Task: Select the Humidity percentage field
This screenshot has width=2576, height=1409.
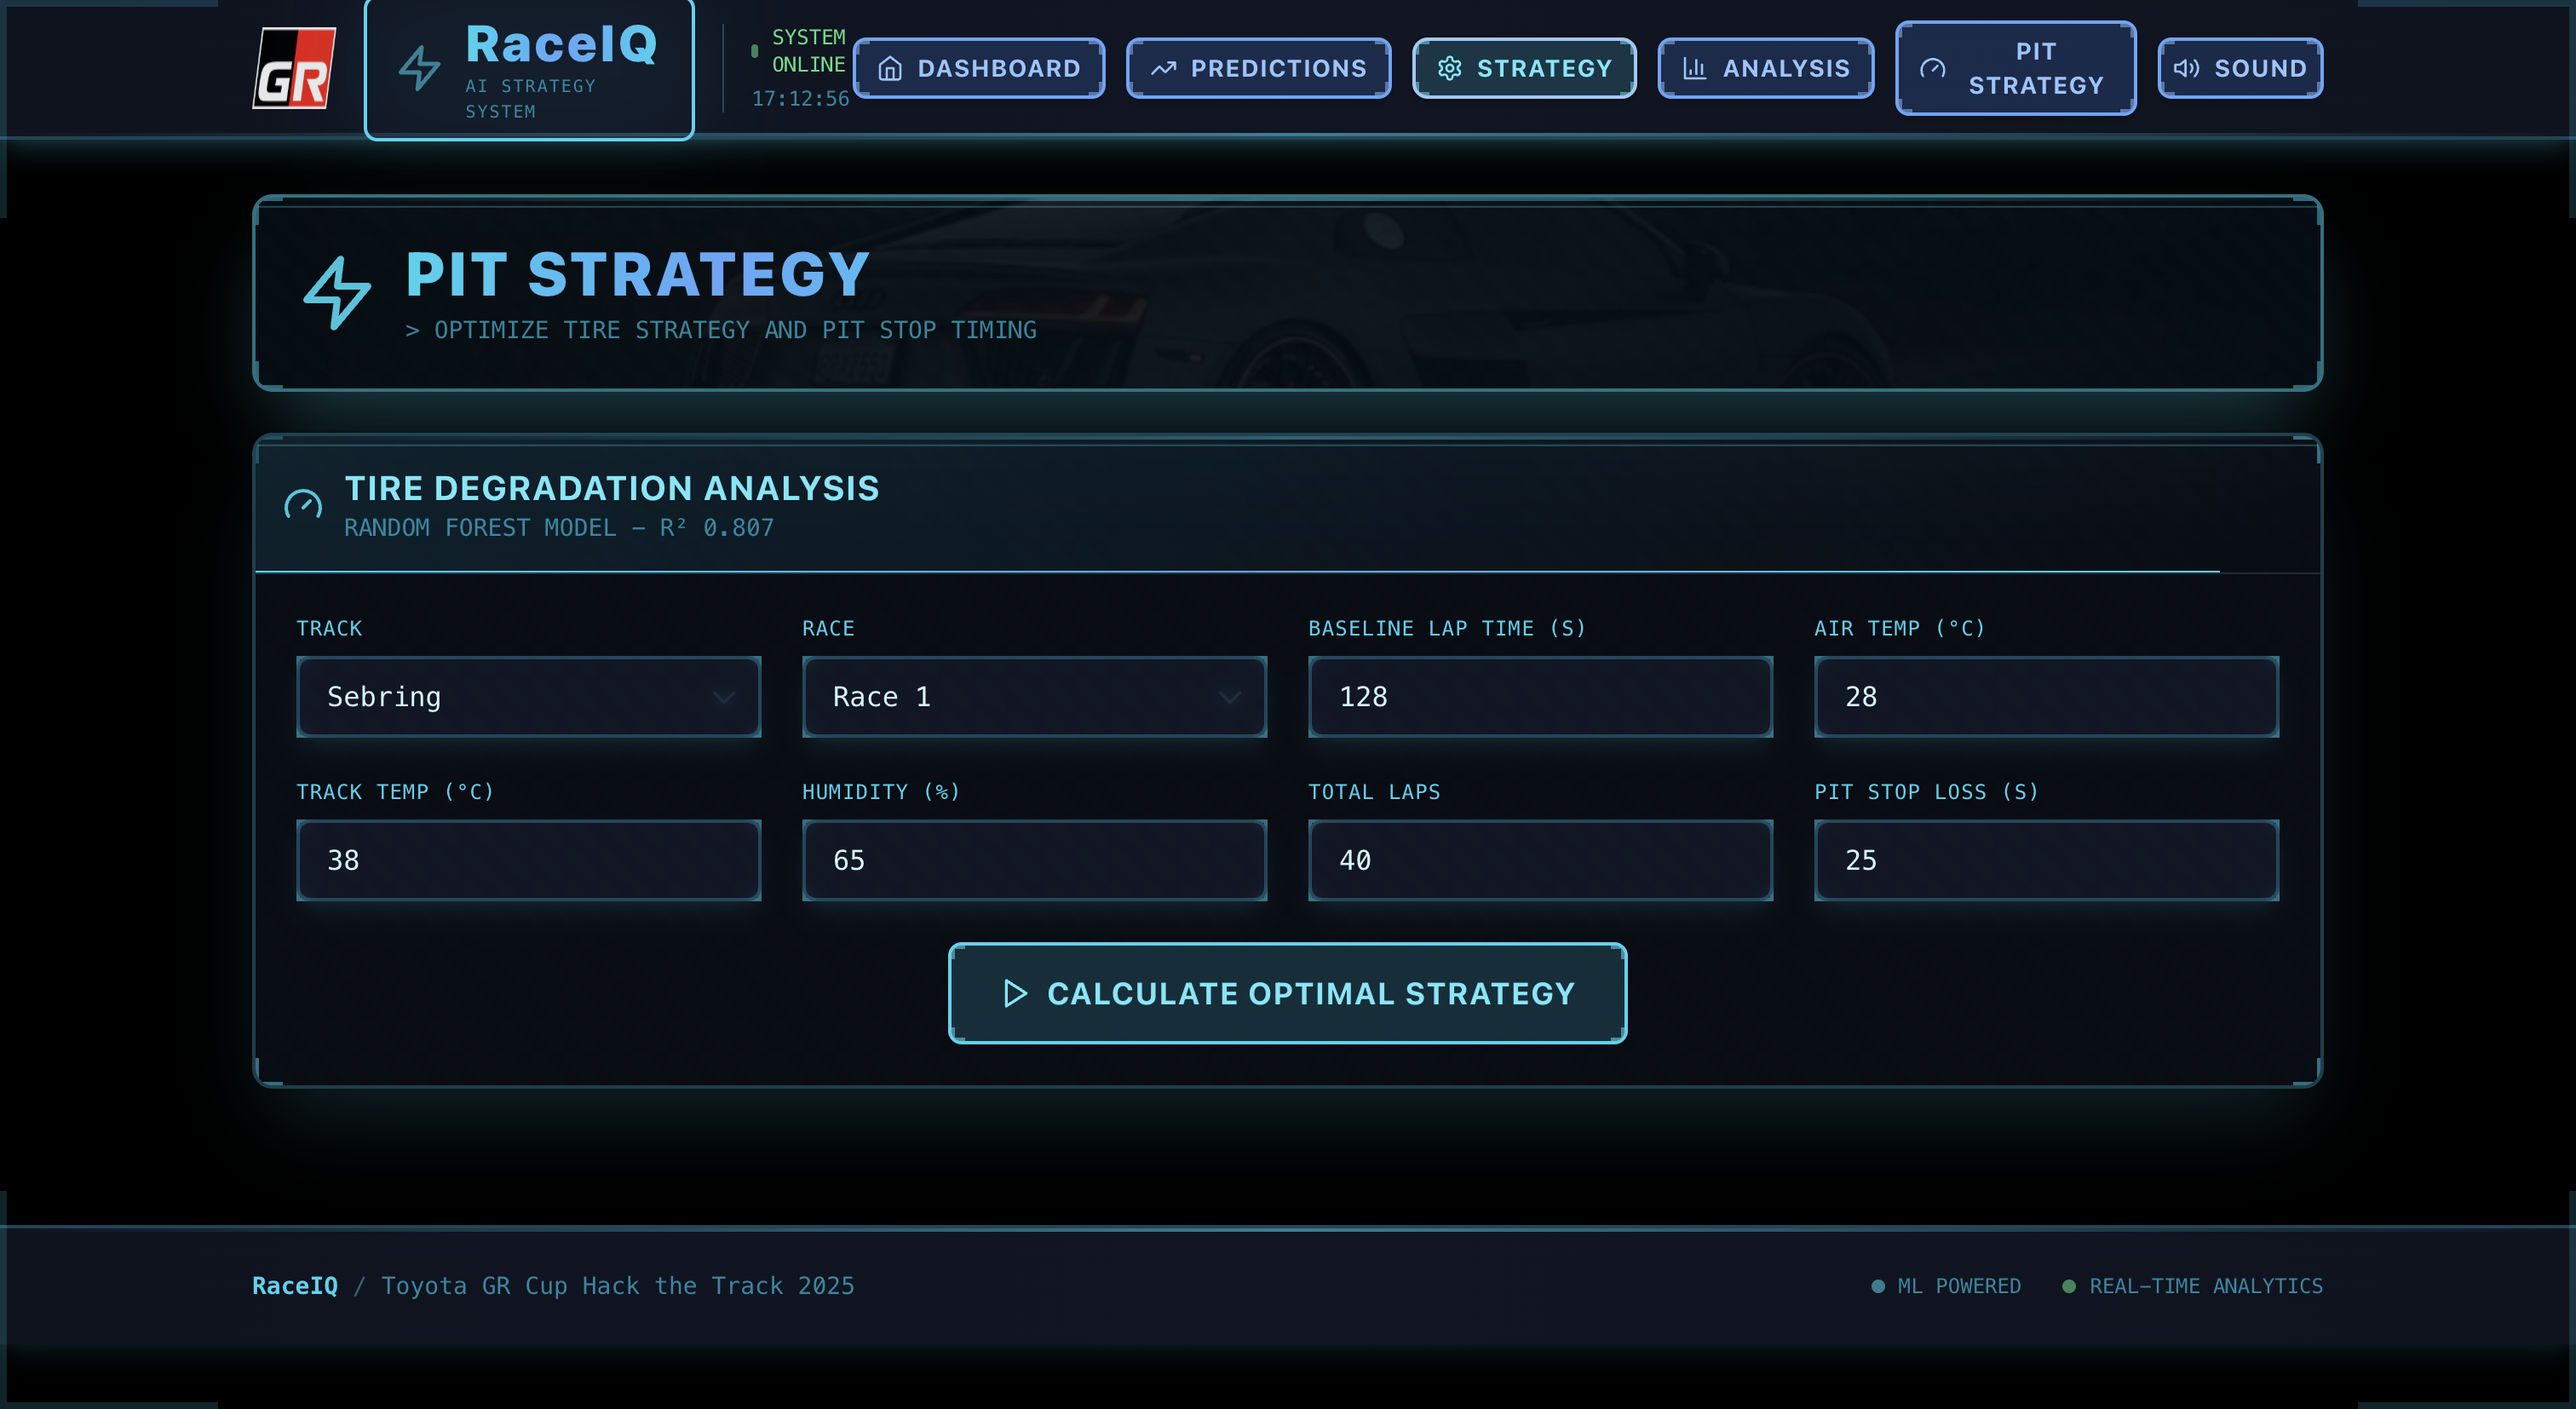Action: (1034, 860)
